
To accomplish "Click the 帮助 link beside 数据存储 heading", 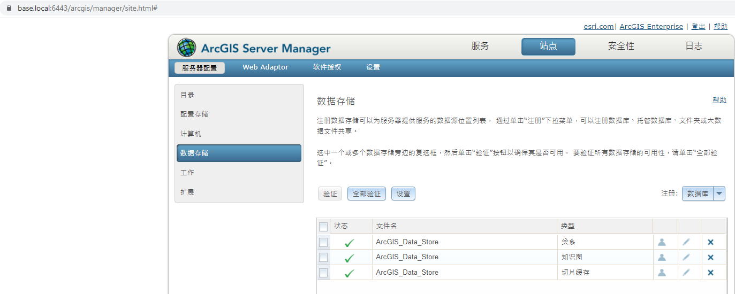I will tap(719, 99).
